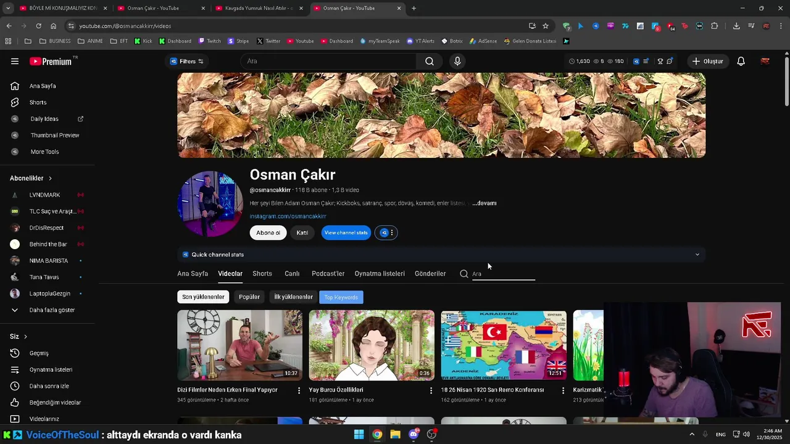Image resolution: width=790 pixels, height=444 pixels.
Task: Open options for Yay Burcu Özellikleri
Action: (431, 390)
